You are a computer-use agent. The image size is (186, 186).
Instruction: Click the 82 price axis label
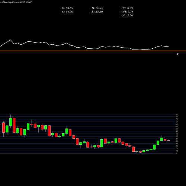point(177,117)
